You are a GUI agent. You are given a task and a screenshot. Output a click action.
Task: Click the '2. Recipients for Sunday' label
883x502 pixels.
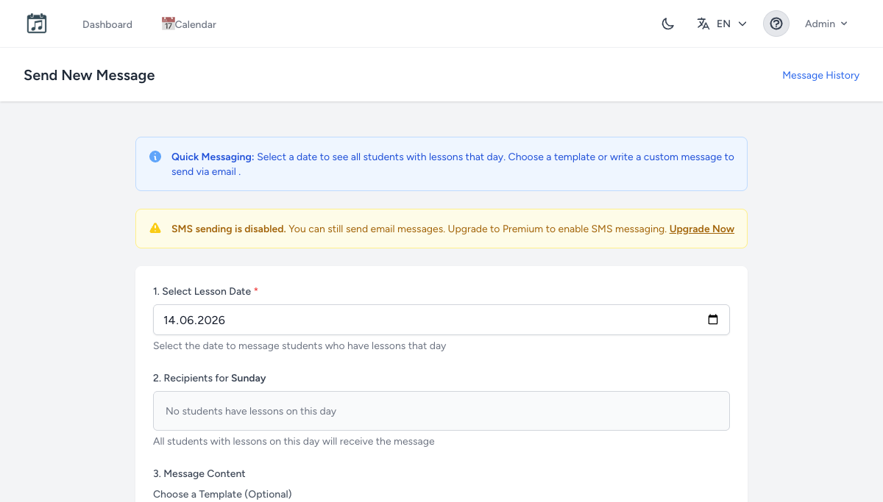click(x=210, y=378)
